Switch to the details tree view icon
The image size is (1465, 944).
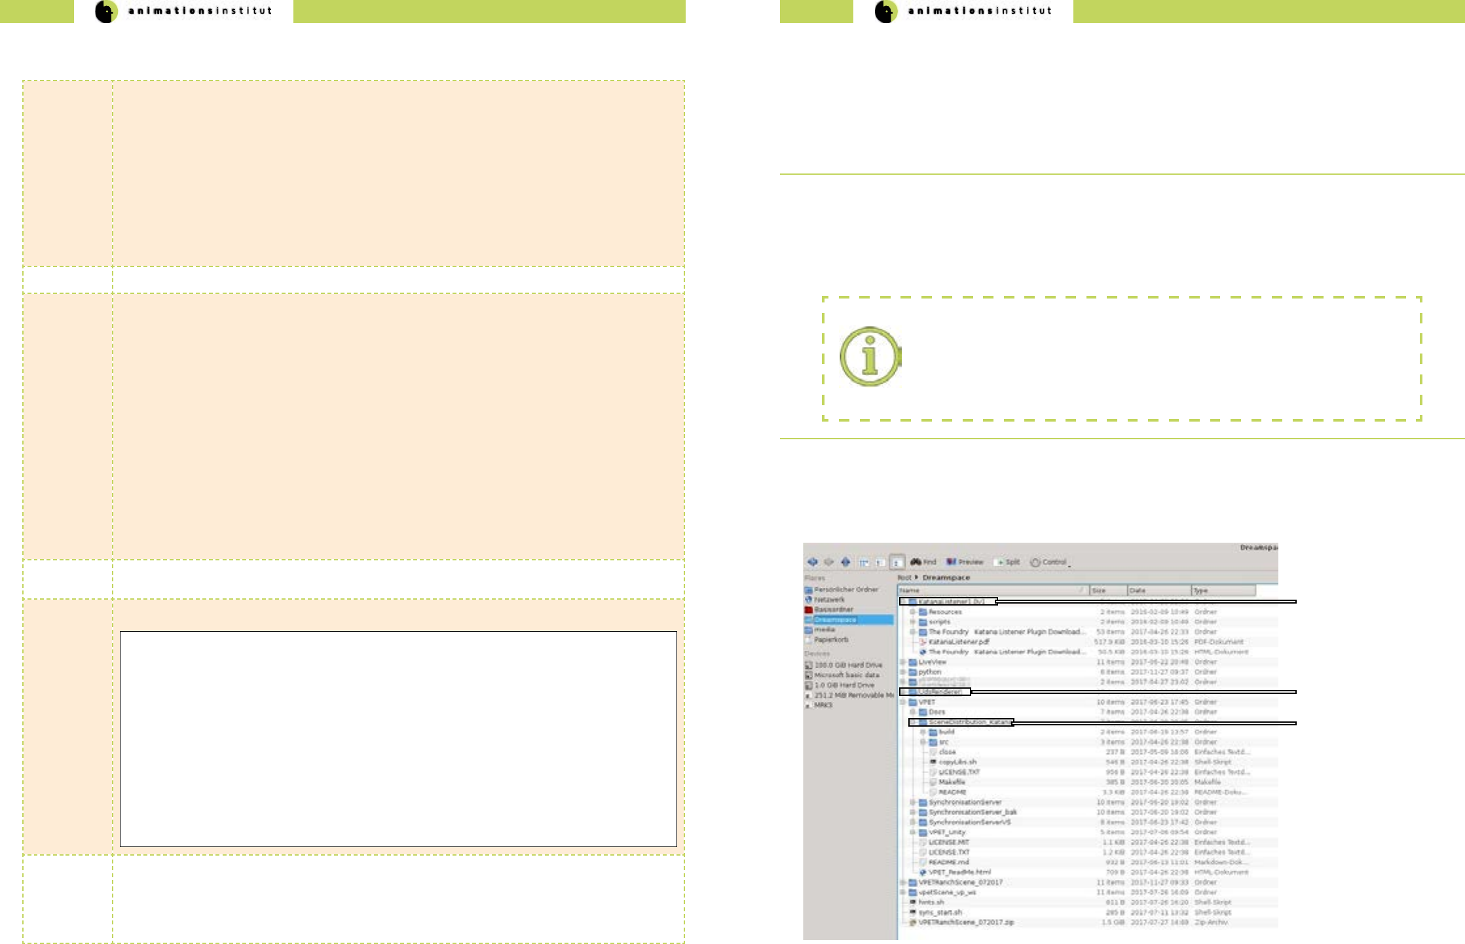897,562
